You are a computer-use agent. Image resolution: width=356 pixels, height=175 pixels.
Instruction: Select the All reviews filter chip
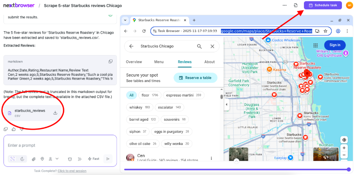tap(132, 95)
